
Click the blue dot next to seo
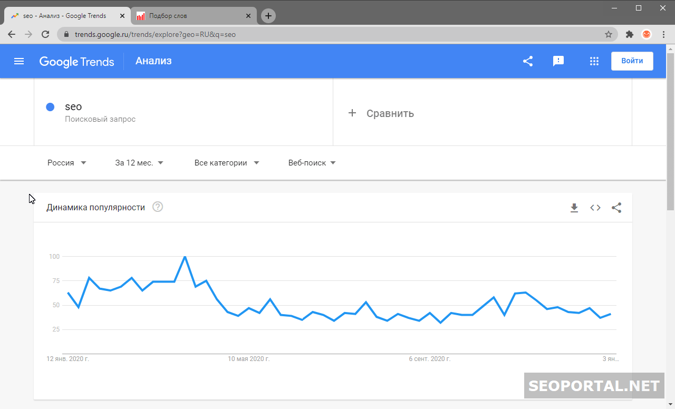(51, 107)
